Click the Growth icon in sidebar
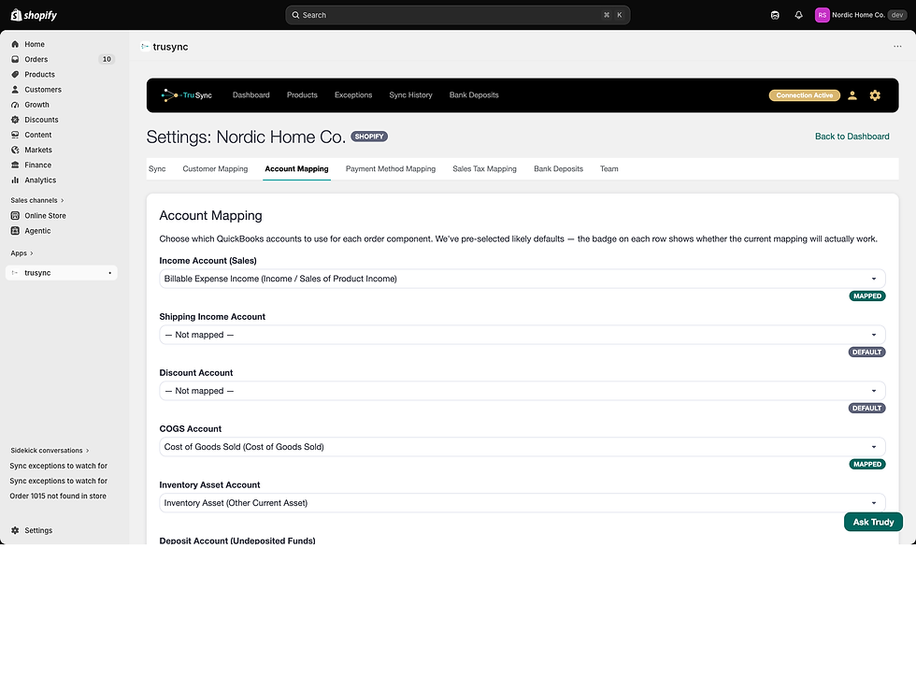The height and width of the screenshot is (677, 916). [x=15, y=106]
